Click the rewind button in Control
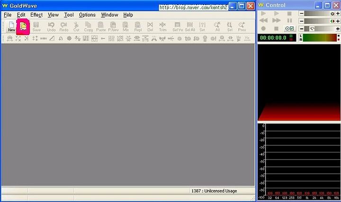341x202 pixels. [263, 20]
